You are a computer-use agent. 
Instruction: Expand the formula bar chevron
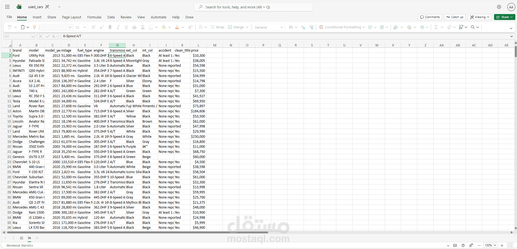pyautogui.click(x=511, y=36)
